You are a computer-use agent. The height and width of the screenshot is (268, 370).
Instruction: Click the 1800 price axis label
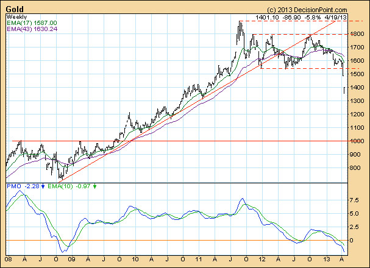358,35
